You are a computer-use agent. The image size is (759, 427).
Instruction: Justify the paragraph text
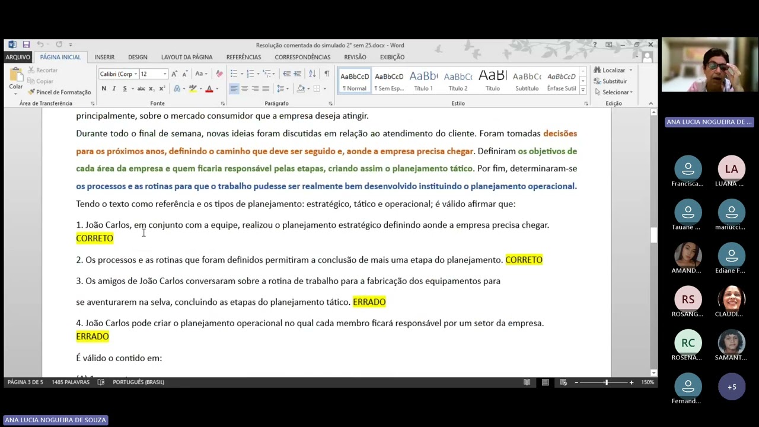266,89
